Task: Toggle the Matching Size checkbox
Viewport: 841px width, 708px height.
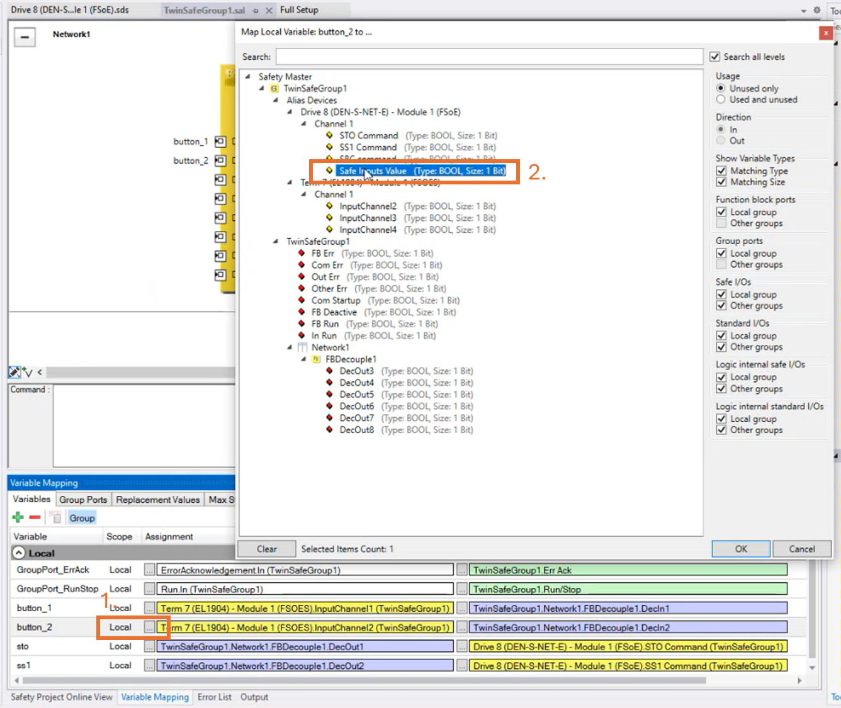Action: [x=721, y=182]
